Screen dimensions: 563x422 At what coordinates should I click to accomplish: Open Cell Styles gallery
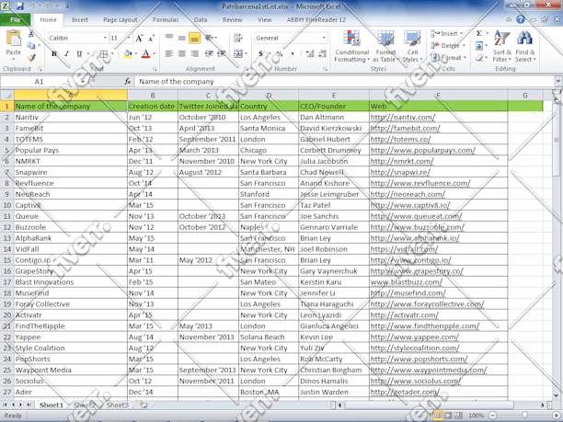(x=411, y=46)
